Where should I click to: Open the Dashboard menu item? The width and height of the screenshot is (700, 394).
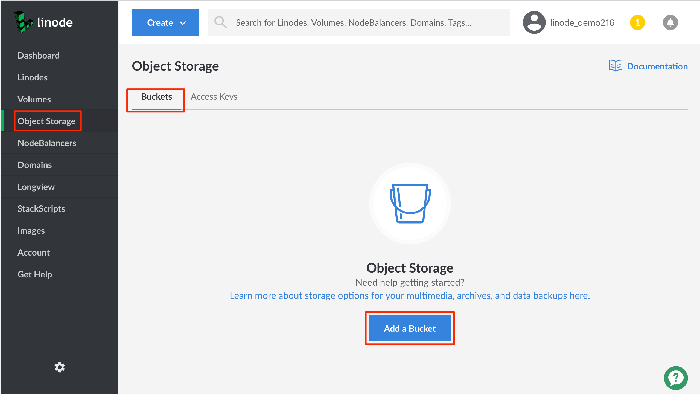coord(39,55)
